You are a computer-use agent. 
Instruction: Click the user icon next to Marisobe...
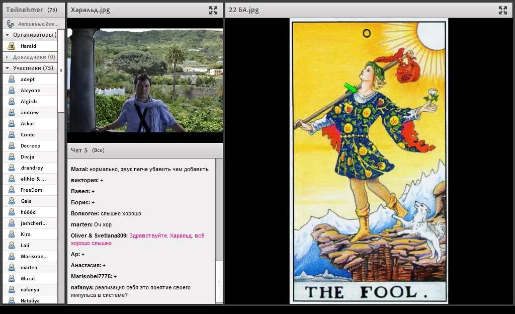click(12, 256)
